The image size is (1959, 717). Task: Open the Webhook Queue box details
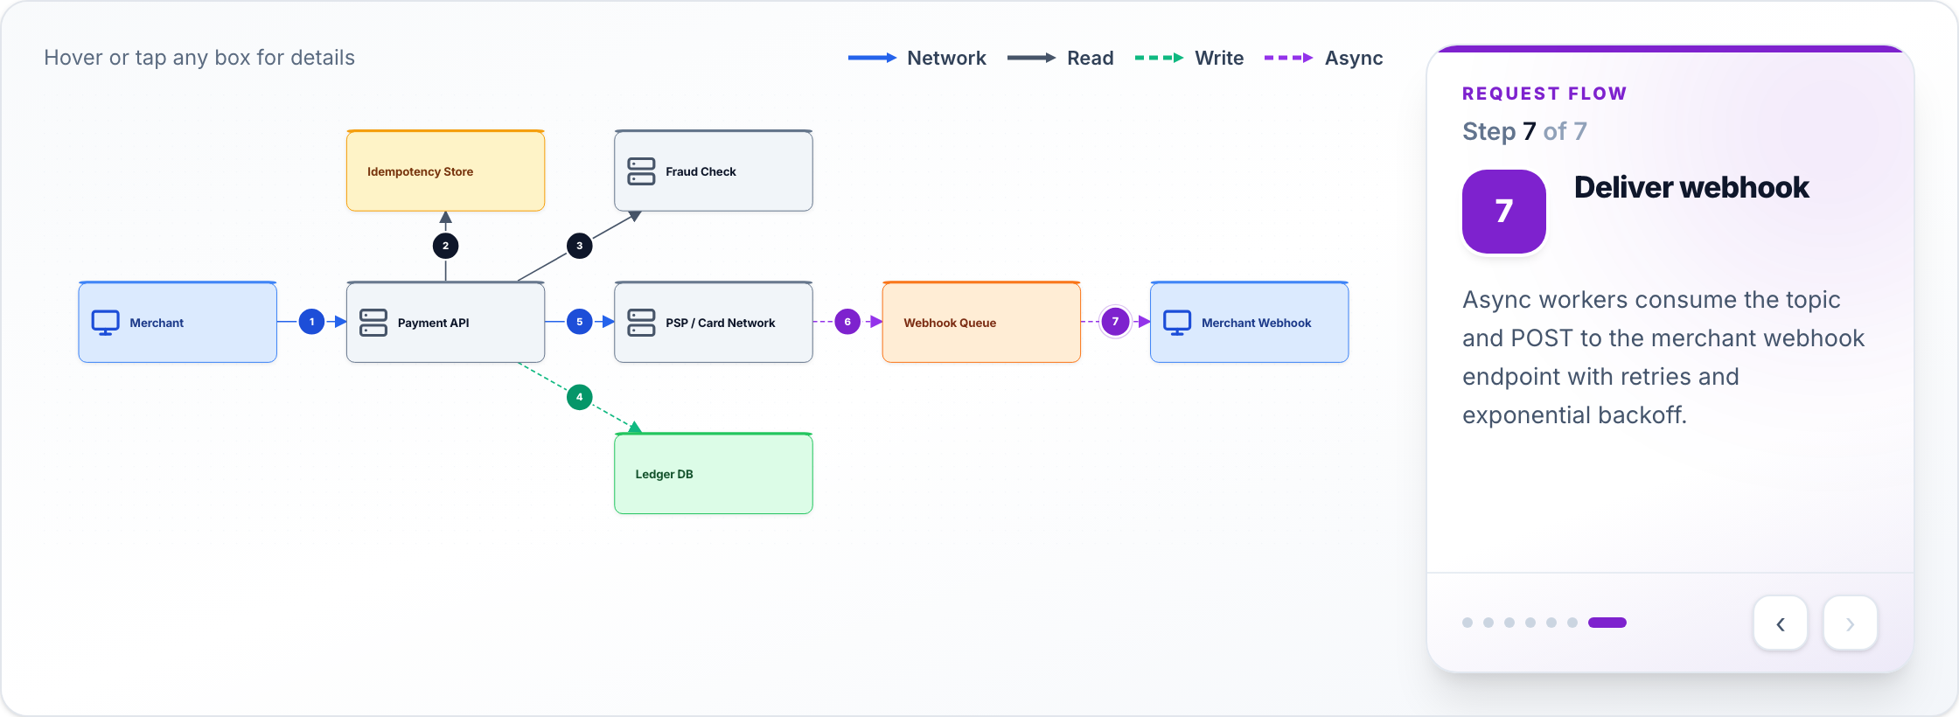(981, 322)
